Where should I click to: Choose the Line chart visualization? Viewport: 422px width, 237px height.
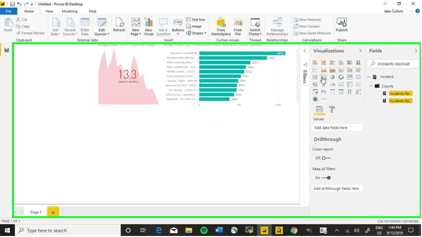[315, 70]
